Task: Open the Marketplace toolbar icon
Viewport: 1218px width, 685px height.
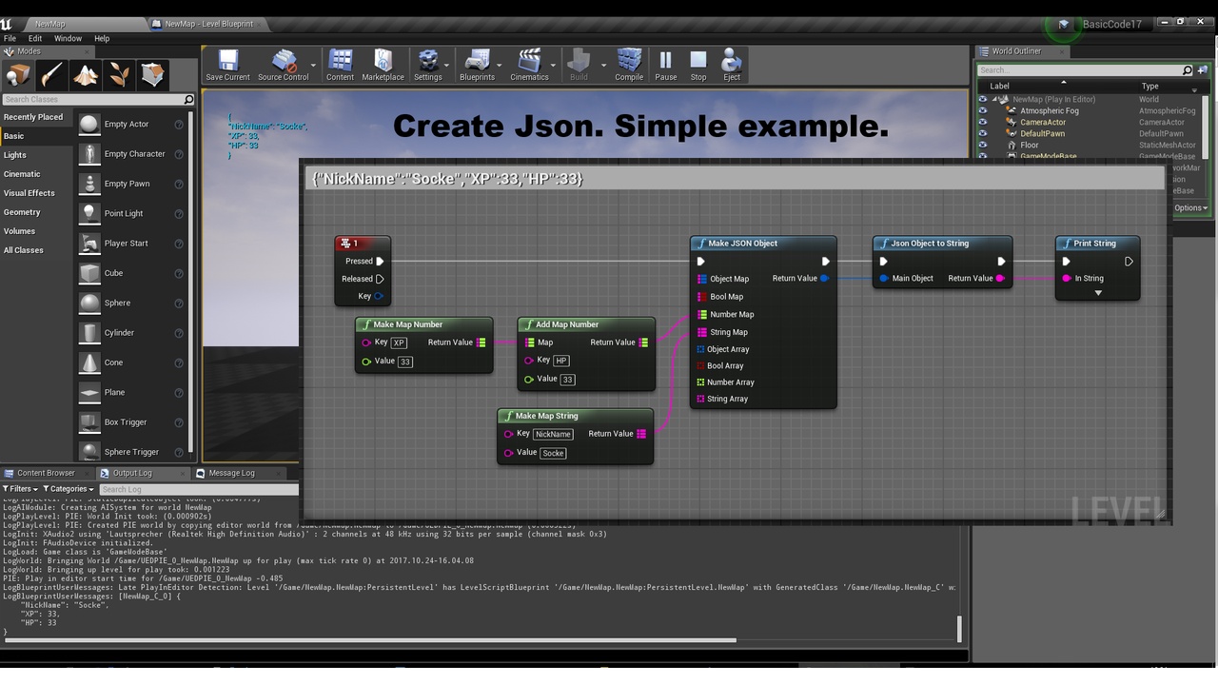Action: point(383,64)
